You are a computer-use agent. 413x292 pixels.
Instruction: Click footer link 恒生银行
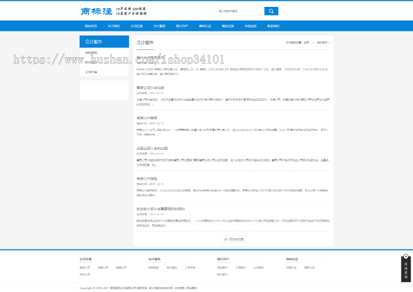(x=222, y=268)
